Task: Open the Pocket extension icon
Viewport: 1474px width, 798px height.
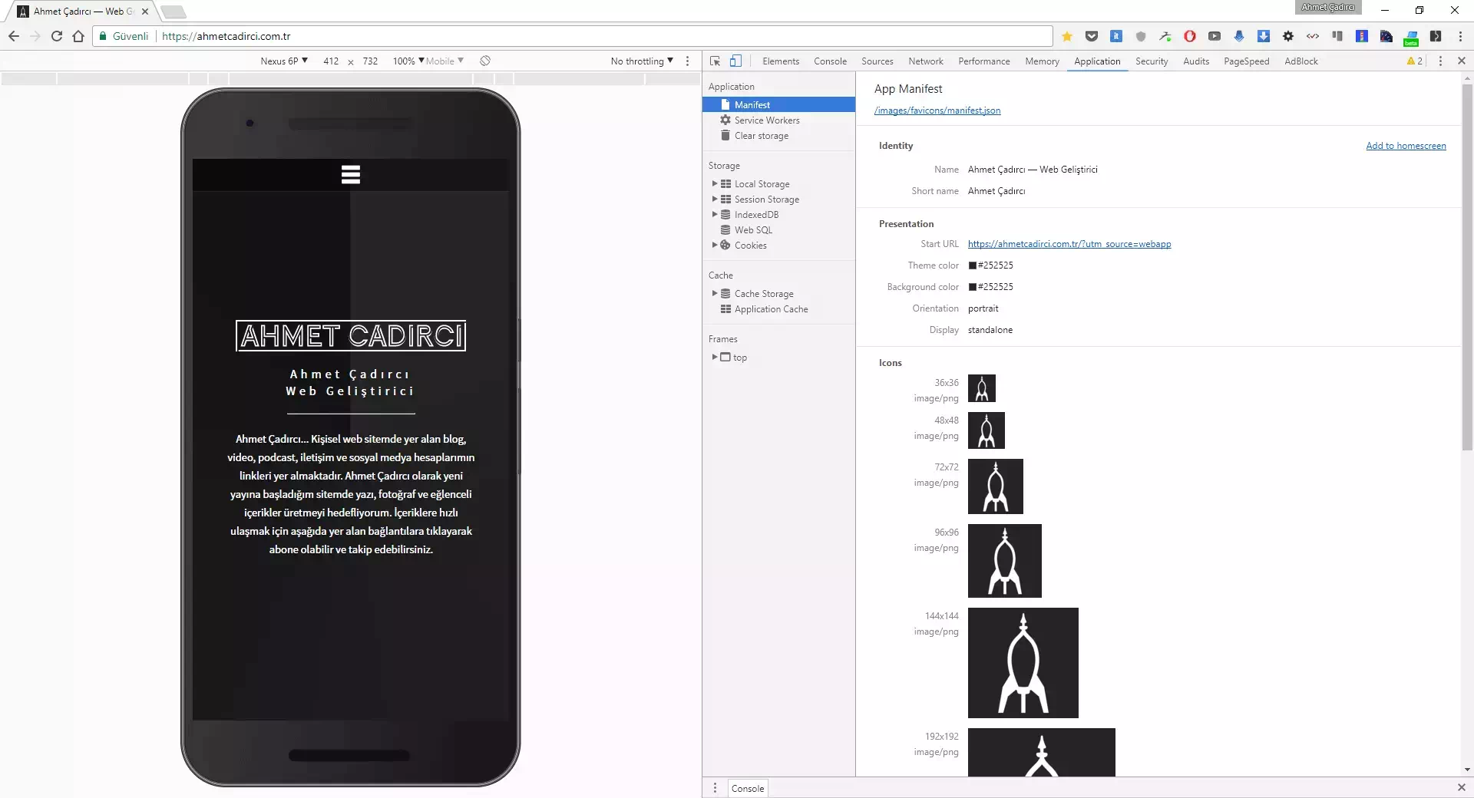Action: coord(1092,36)
